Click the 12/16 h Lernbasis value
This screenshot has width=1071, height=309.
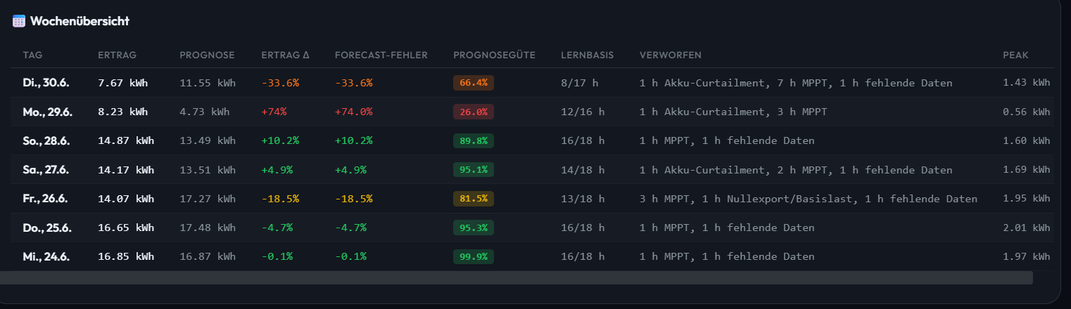point(583,112)
